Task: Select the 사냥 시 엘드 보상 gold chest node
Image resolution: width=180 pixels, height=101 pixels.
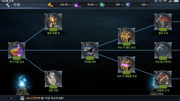Action: tap(126, 36)
